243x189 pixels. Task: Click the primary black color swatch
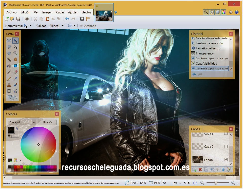[x=11, y=130]
